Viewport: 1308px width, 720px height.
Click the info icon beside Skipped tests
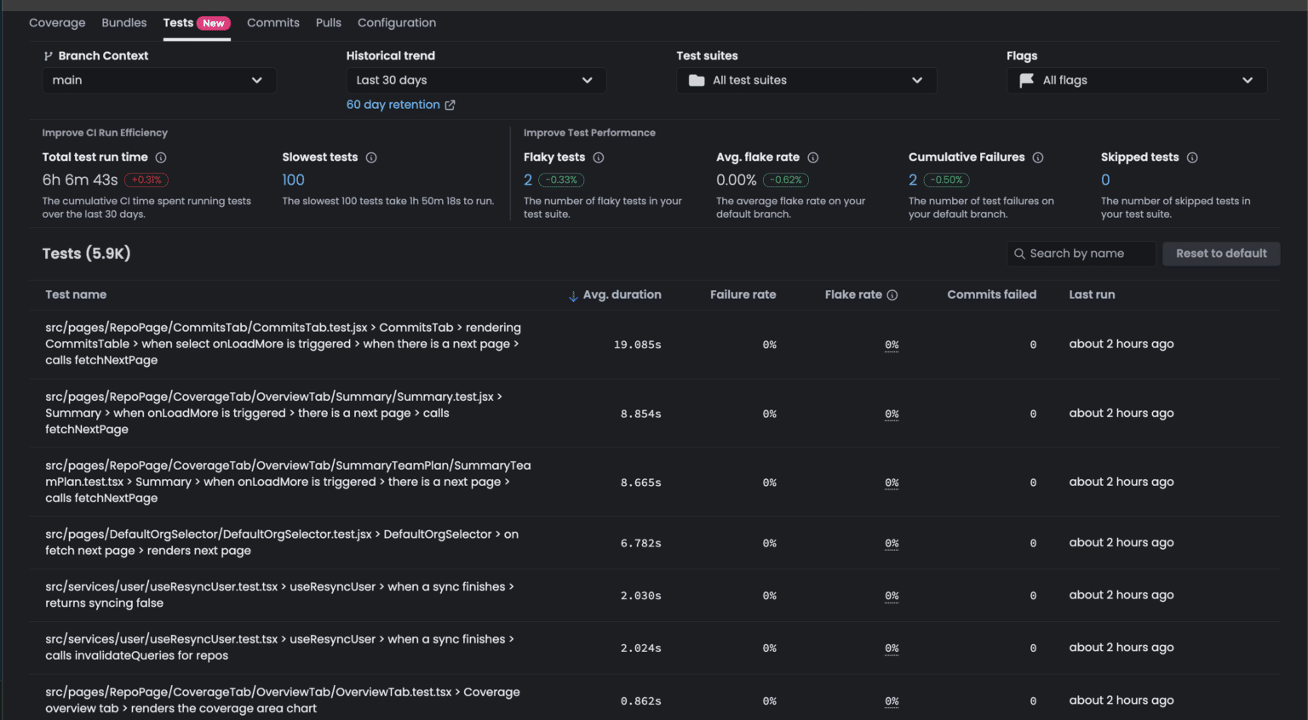(x=1192, y=157)
